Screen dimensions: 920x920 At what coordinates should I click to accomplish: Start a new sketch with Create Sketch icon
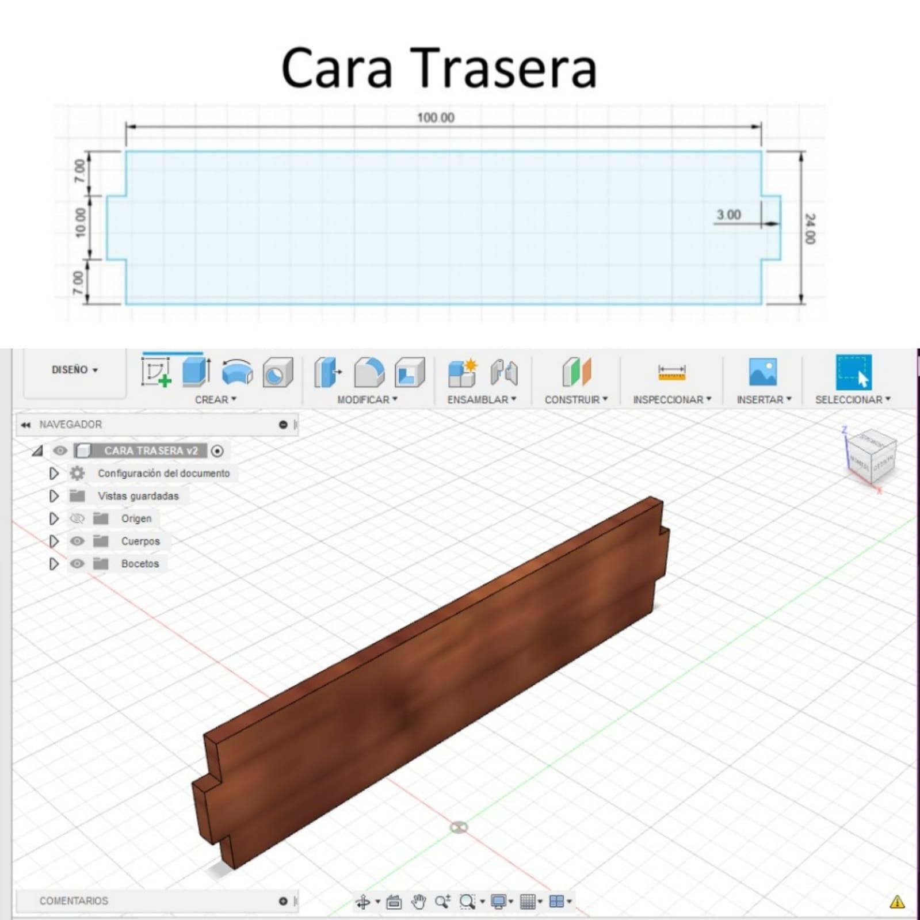pos(156,372)
